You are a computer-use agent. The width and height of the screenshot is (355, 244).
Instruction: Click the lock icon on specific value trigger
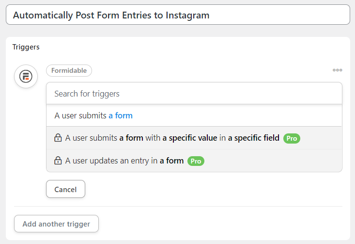pyautogui.click(x=58, y=138)
